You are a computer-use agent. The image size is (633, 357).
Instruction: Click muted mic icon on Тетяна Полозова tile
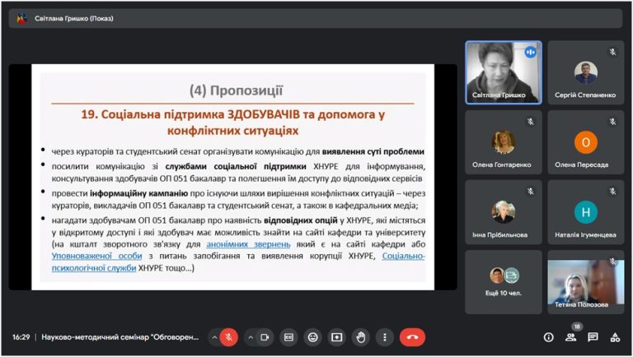tap(613, 262)
